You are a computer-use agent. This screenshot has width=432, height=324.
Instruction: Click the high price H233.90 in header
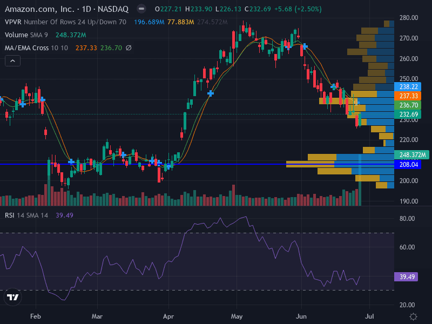(199, 9)
